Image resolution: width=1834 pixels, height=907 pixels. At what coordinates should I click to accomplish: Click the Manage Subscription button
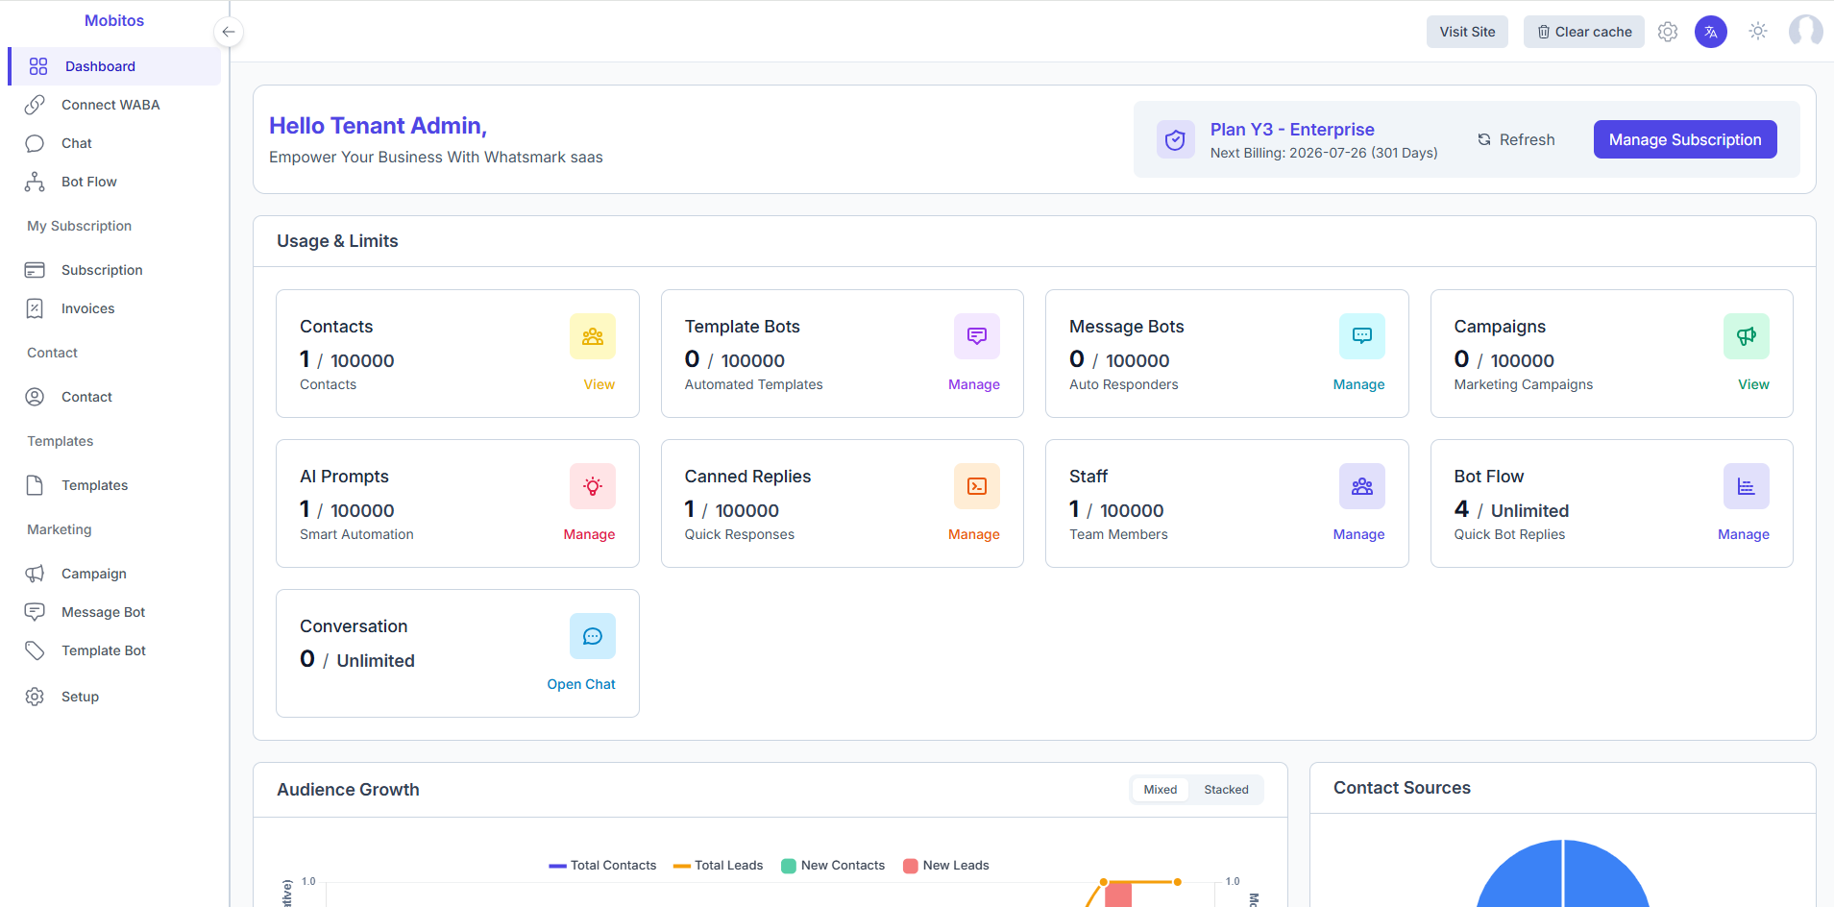coord(1684,138)
